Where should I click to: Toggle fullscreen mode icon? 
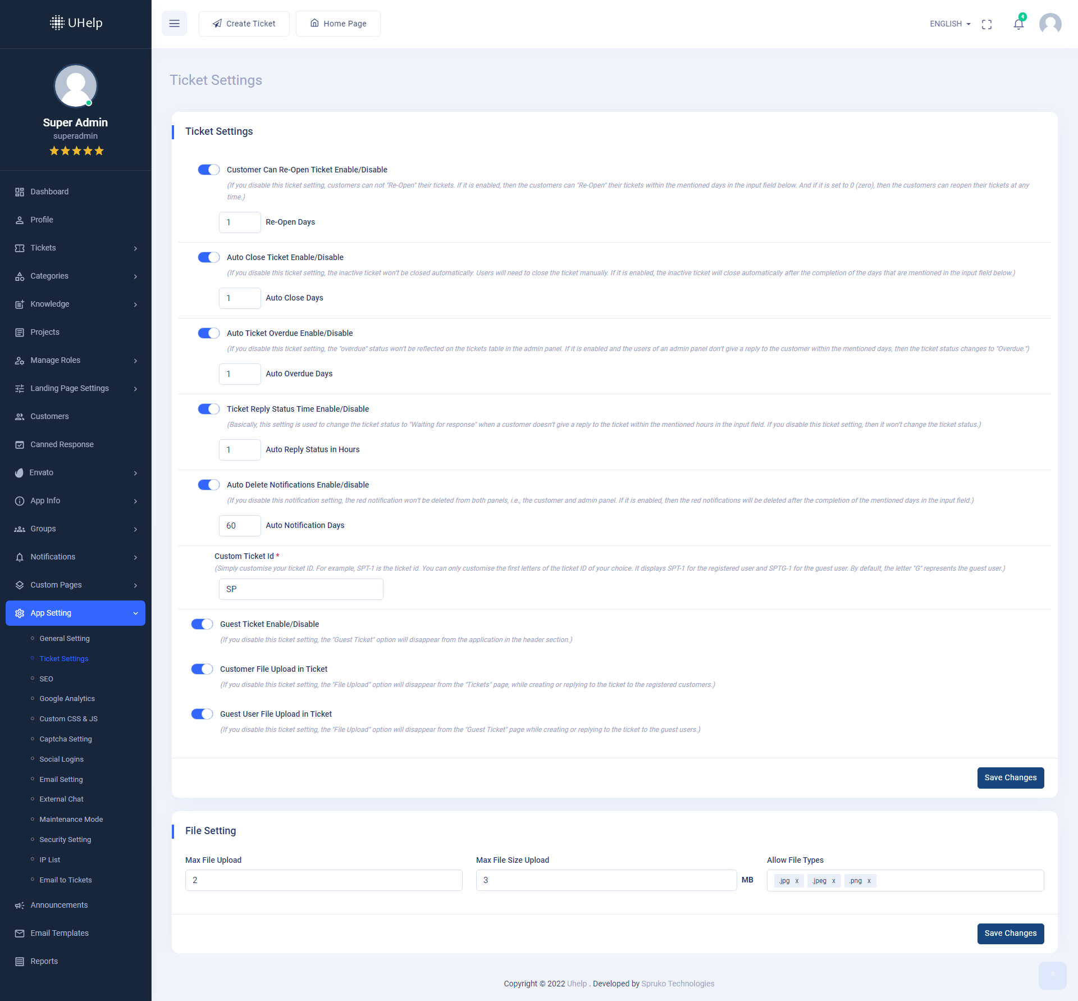(986, 24)
